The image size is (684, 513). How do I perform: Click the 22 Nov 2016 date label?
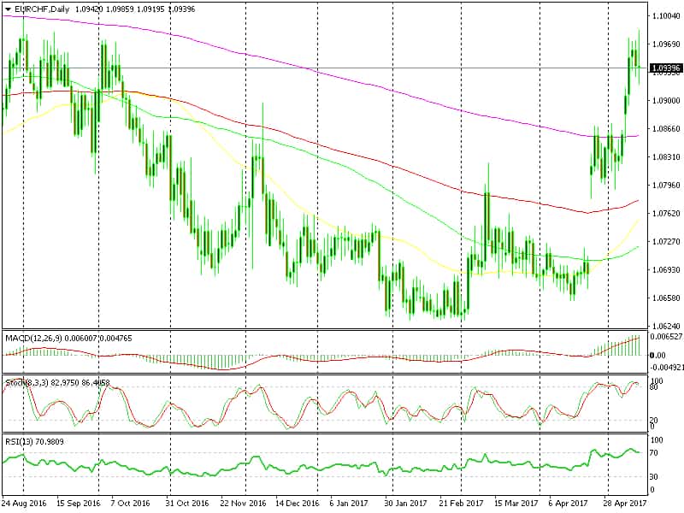pos(243,504)
